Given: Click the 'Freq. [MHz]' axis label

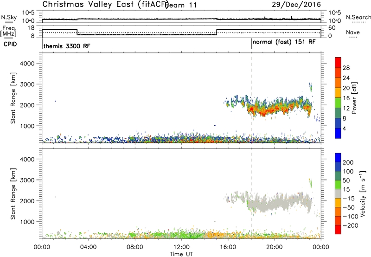Looking at the screenshot, I should [9, 32].
